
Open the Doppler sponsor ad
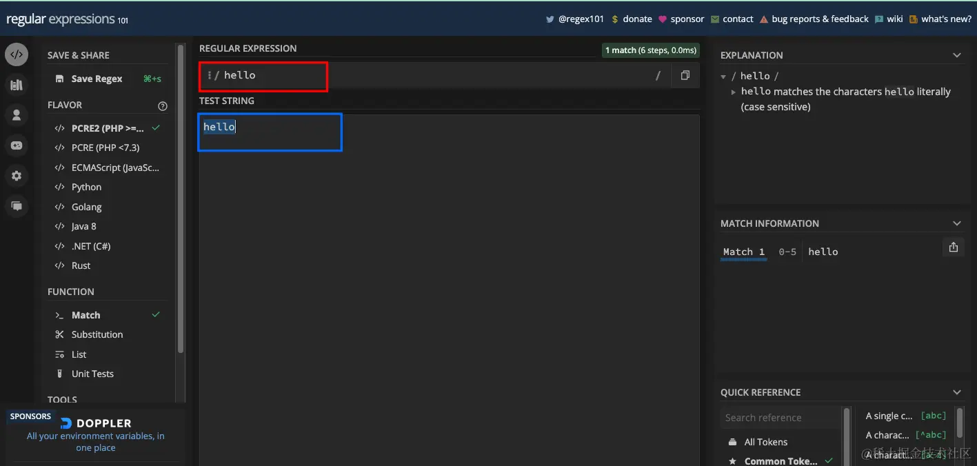[96, 435]
